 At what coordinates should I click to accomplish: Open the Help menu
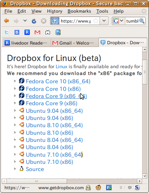pos(118,11)
